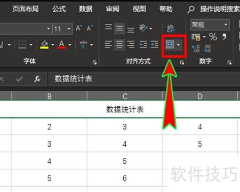
Task: Click the increase indent icon
Action: [154, 44]
